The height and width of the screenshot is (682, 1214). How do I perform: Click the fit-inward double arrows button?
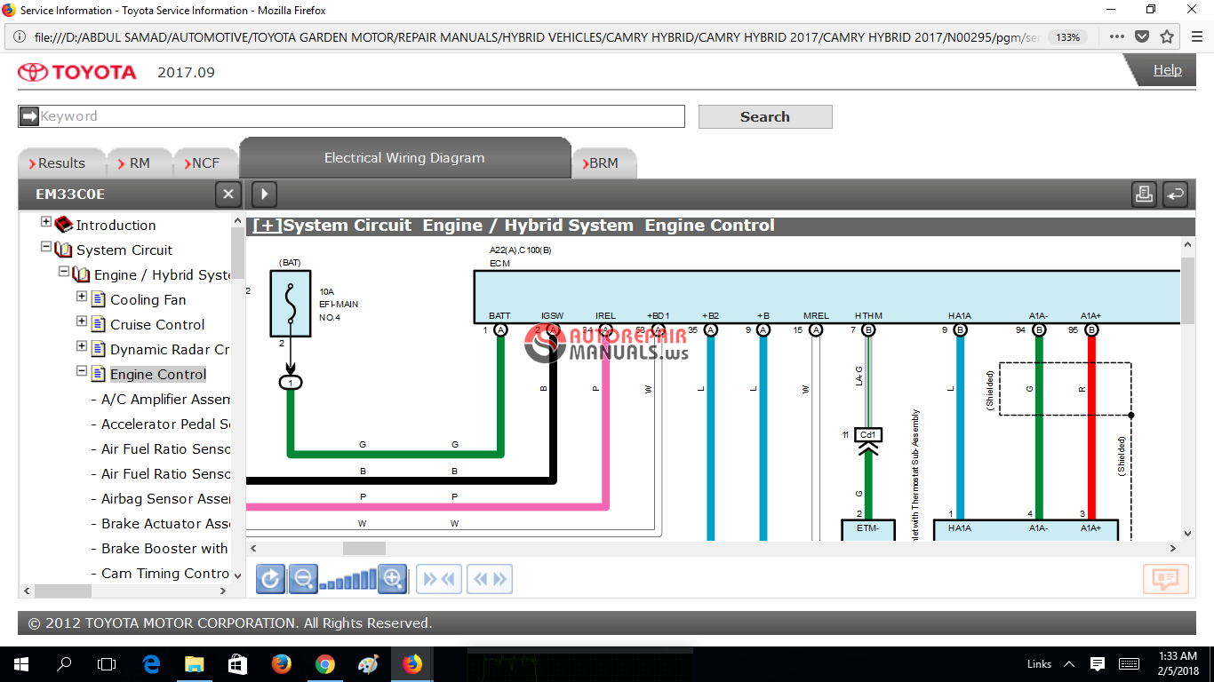[439, 579]
